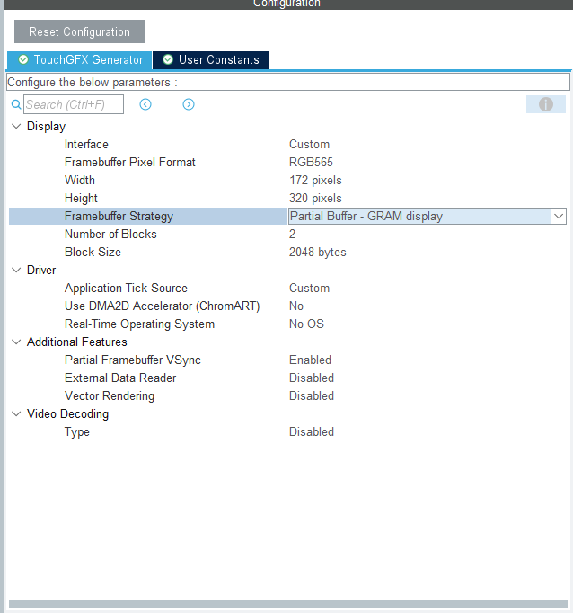Click the Number of Blocks value 2

(292, 235)
